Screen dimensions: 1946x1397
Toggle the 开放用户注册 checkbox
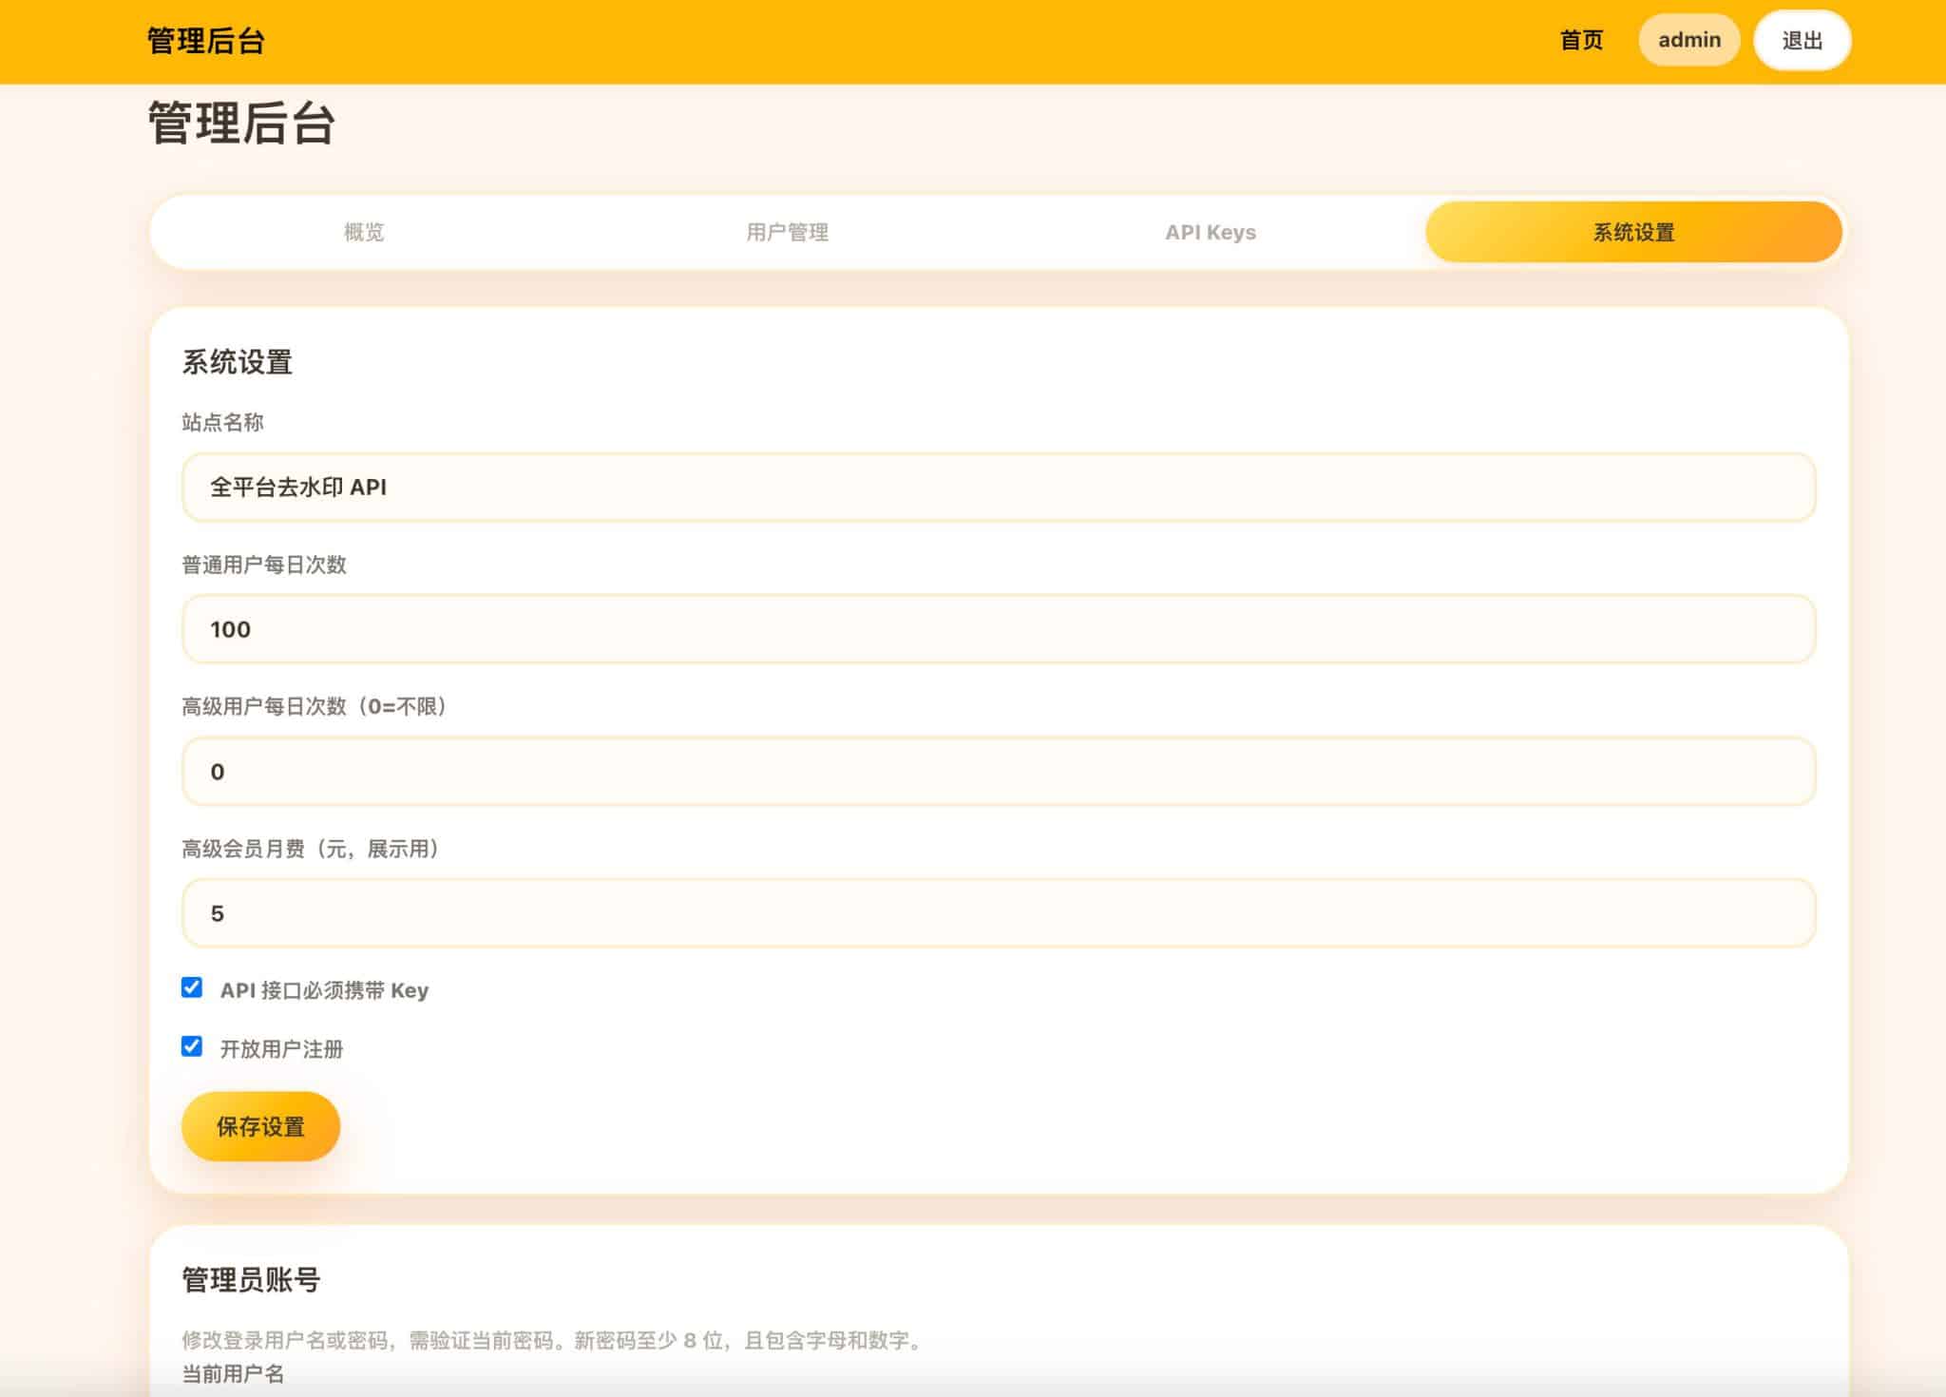192,1047
